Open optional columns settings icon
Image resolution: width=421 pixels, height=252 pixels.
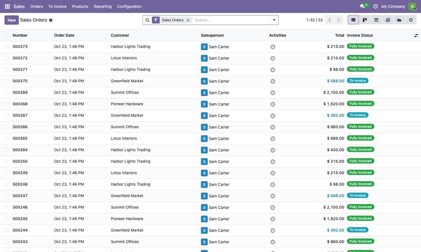416,35
